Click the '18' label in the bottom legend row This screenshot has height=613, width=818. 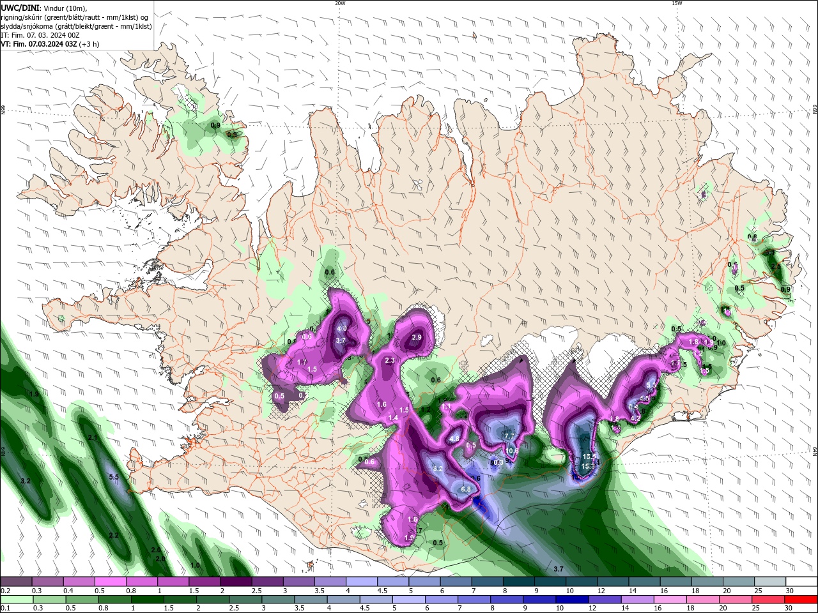pyautogui.click(x=690, y=608)
